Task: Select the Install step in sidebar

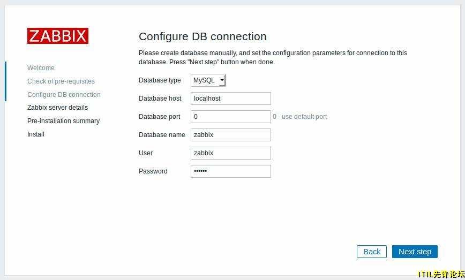Action: [36, 134]
